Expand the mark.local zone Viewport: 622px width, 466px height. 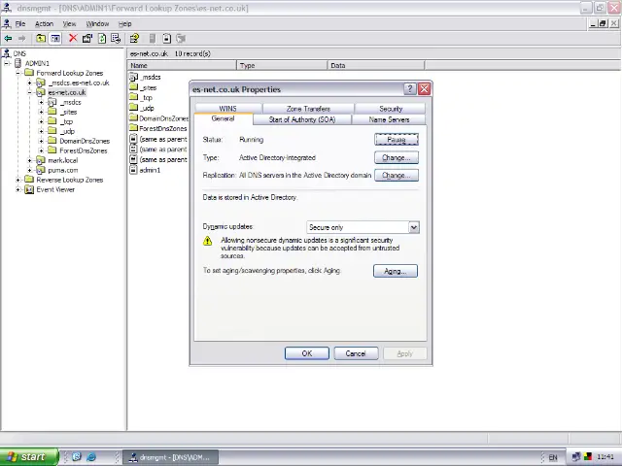30,160
